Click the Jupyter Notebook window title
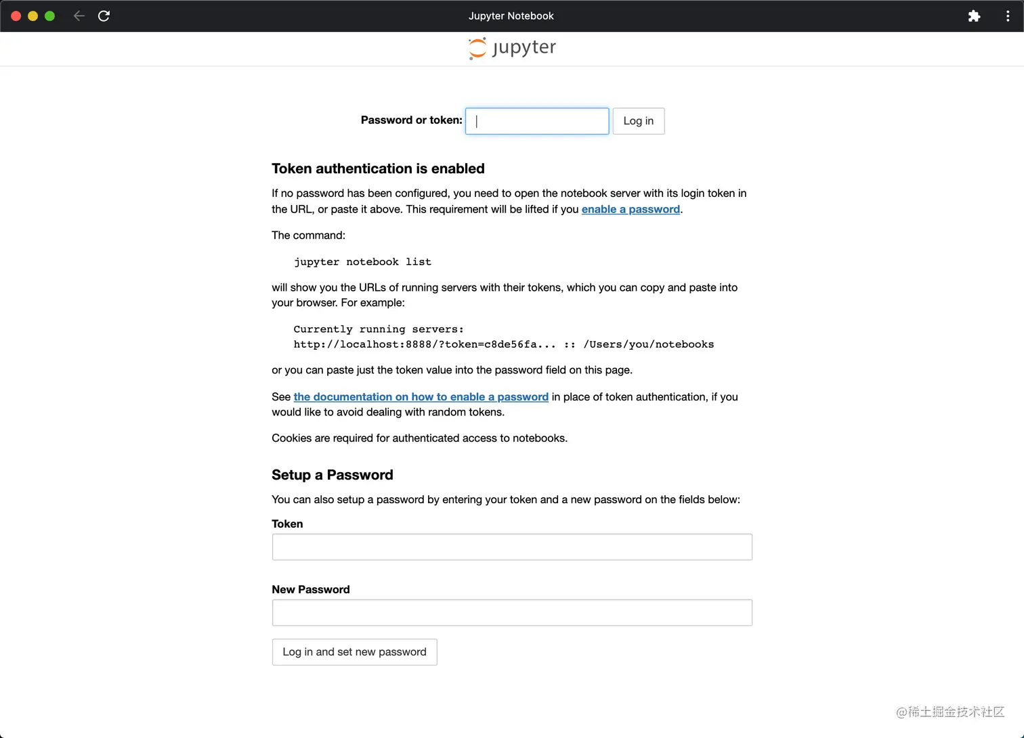 [x=511, y=16]
